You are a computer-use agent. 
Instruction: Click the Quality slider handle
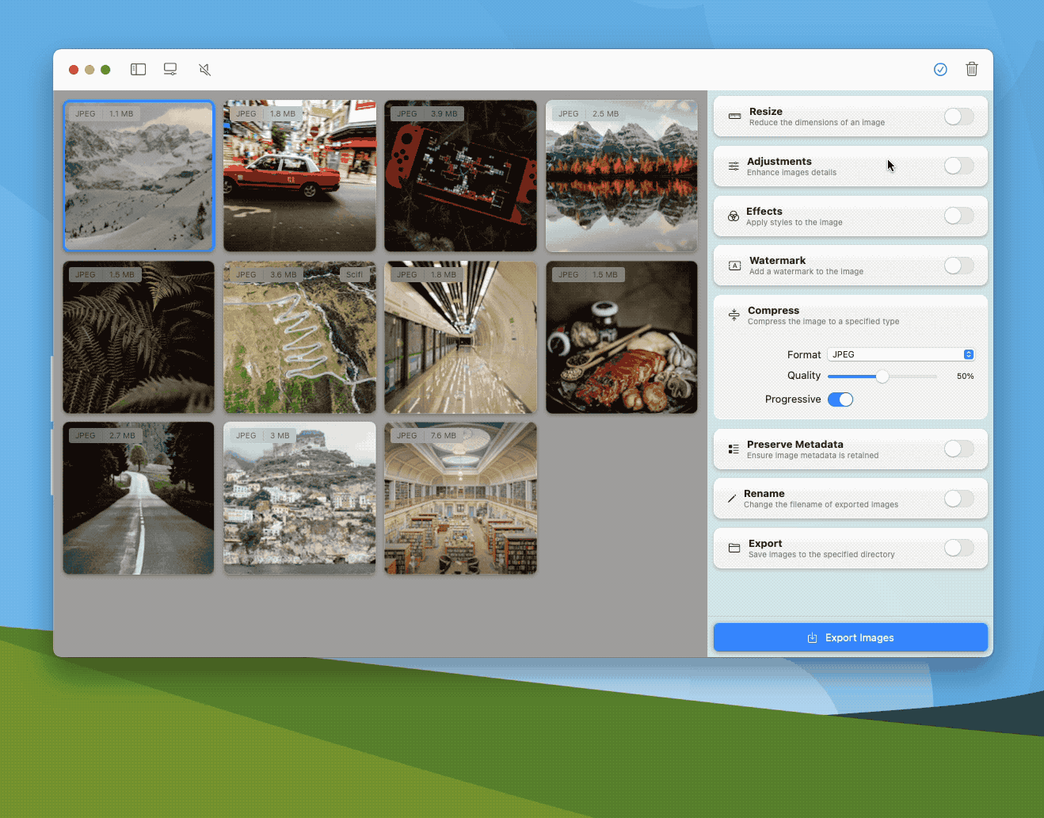pos(882,377)
